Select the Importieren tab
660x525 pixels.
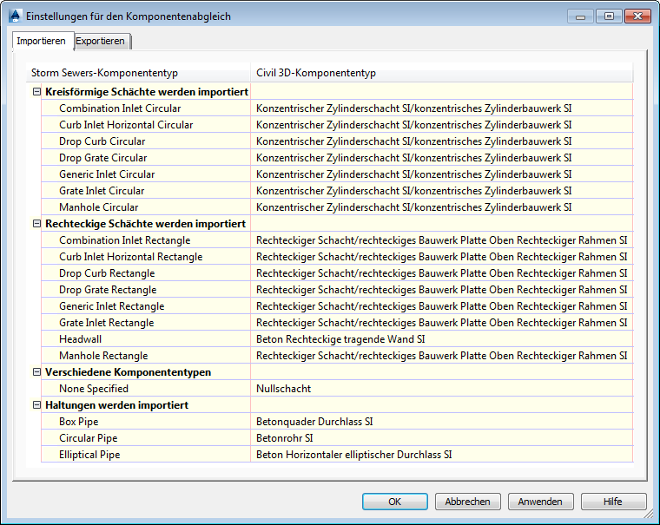[x=41, y=41]
